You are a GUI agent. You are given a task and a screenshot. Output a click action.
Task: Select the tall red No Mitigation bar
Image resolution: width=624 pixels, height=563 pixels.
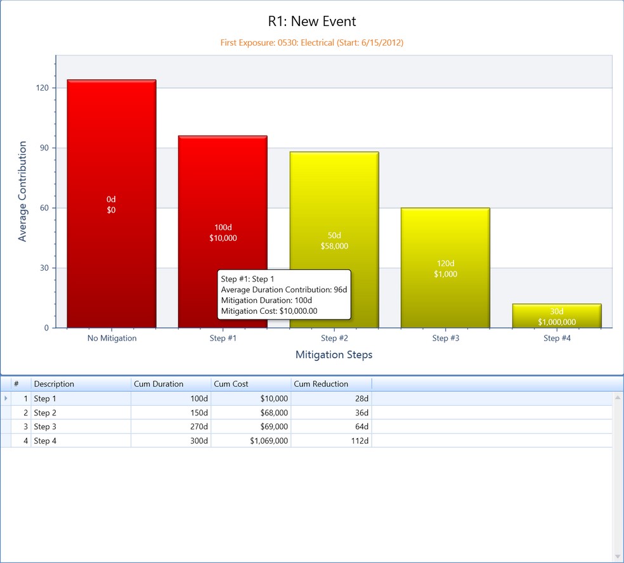[111, 203]
